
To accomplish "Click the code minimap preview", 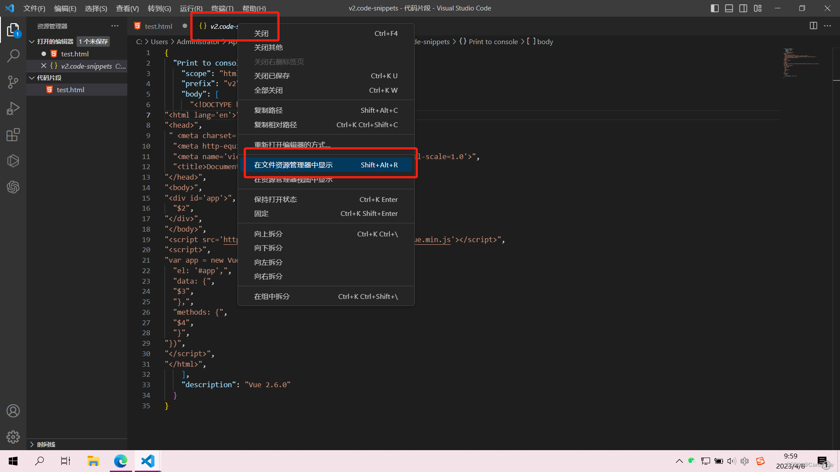I will tap(801, 63).
